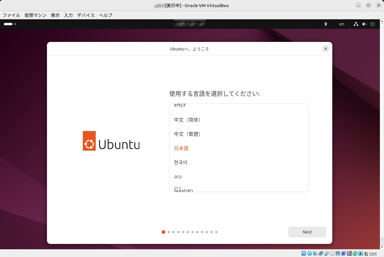This screenshot has height=257, width=384.
Task: Open the accessibility menu in top bar
Action: coord(326,24)
